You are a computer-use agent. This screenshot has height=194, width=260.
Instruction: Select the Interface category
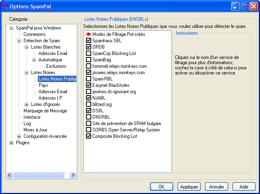(x=32, y=117)
